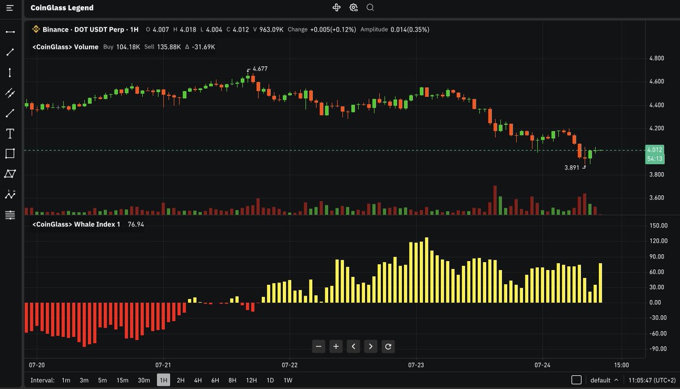Switch interval to 4H
Viewport: 680px width, 389px height.
[198, 381]
